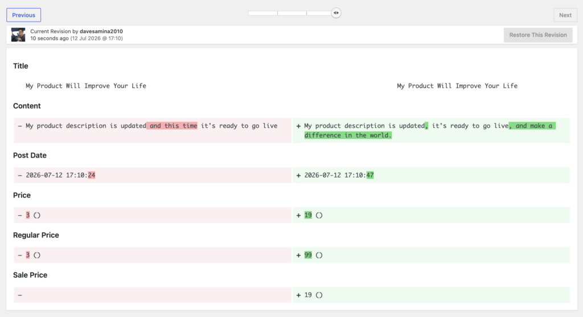
Task: Click the added text 'difference in the world.'
Action: (x=348, y=135)
